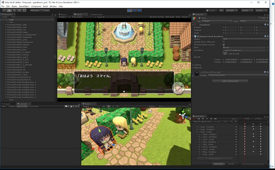Jump to the last animation keyframe

(216, 119)
